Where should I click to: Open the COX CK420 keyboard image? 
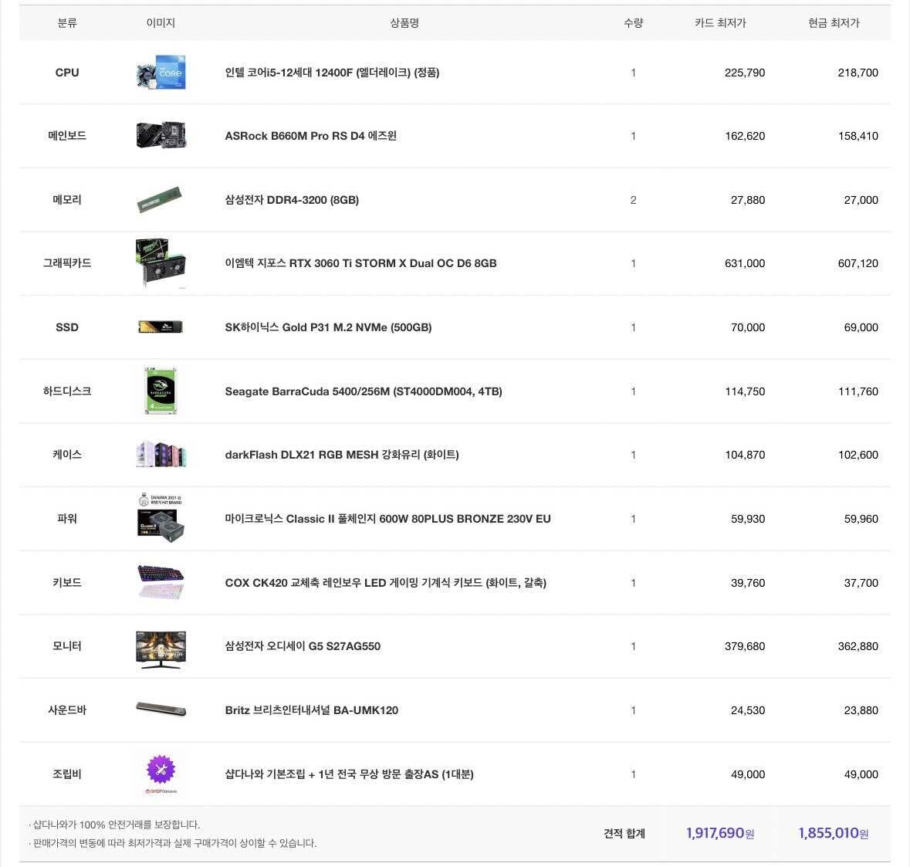161,582
